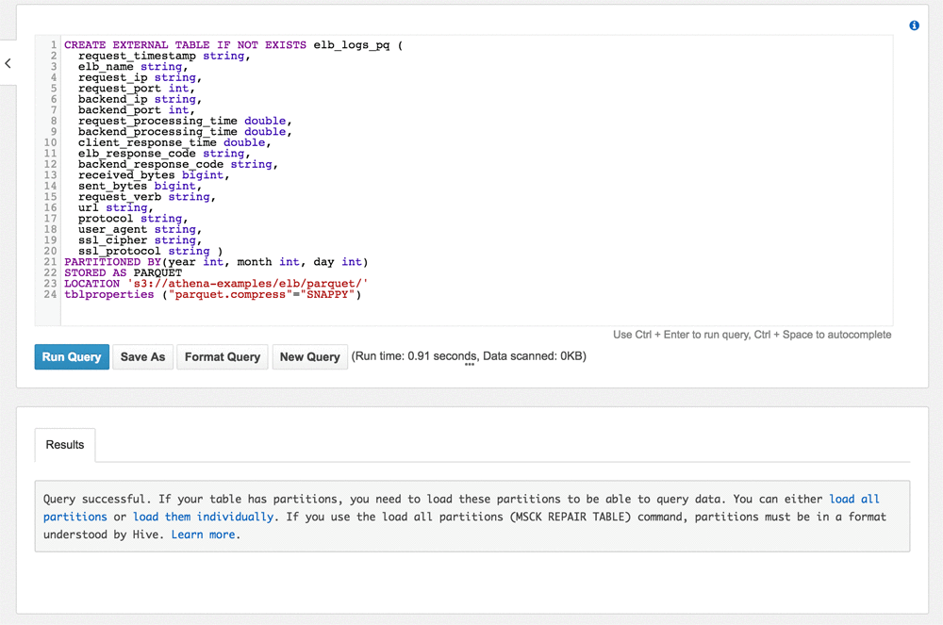943x625 pixels.
Task: Click the run time and data scanned text
Action: 469,355
